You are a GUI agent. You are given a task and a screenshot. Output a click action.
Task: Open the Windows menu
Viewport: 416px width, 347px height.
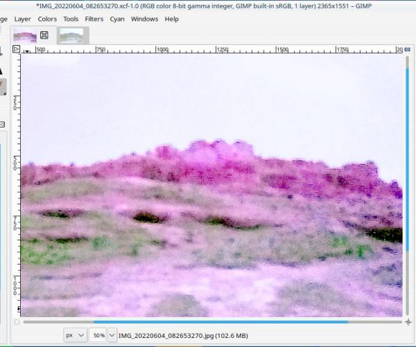[144, 19]
